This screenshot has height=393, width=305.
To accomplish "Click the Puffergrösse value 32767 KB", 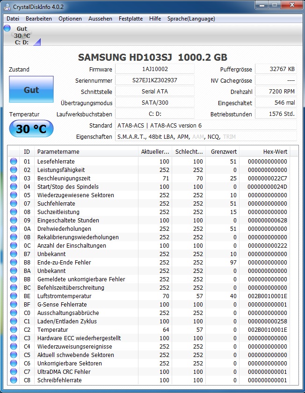I will click(x=276, y=69).
